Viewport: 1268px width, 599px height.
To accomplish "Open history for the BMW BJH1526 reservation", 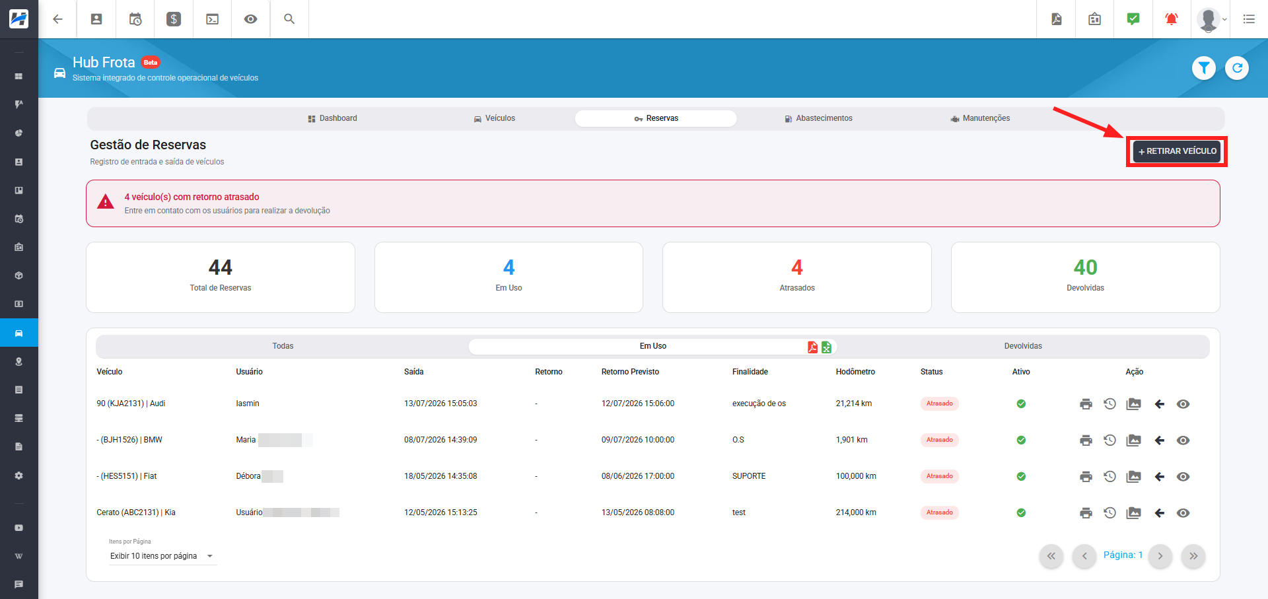I will click(1109, 440).
